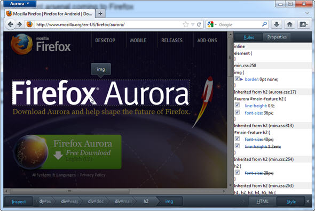Click the img tooltip label above heading
The width and height of the screenshot is (315, 211).
(101, 69)
